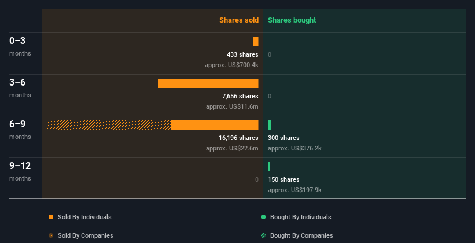Click the striped Sold By Companies legend icon

coord(51,235)
